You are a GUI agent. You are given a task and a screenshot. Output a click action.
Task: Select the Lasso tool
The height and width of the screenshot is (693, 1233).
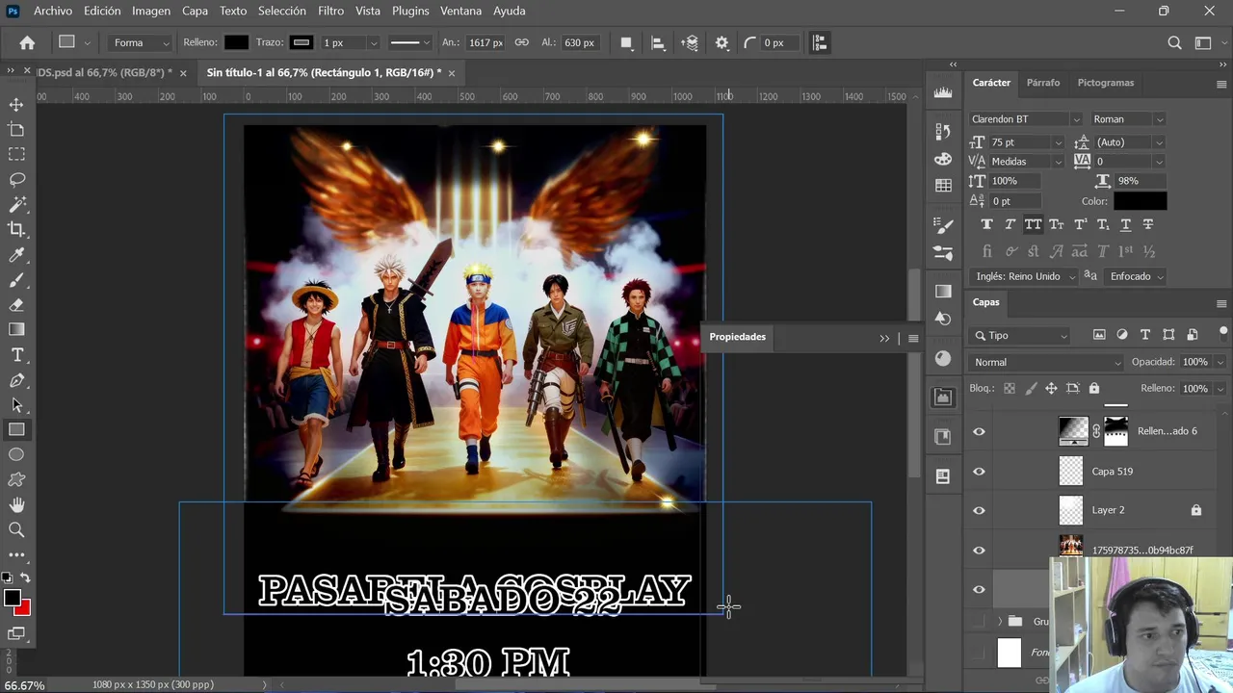[x=16, y=179]
